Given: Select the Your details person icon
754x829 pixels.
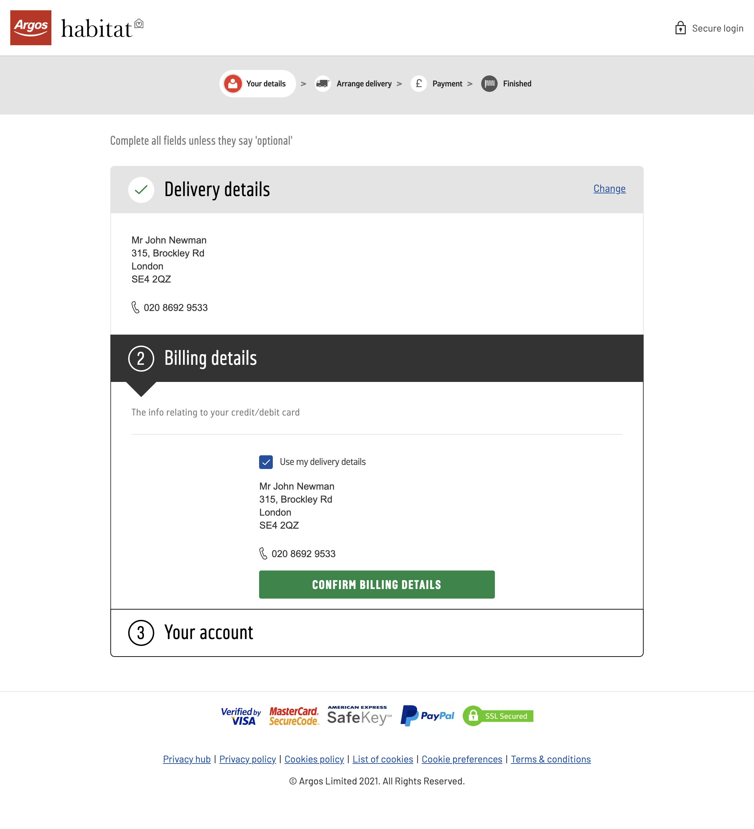Looking at the screenshot, I should (x=233, y=83).
